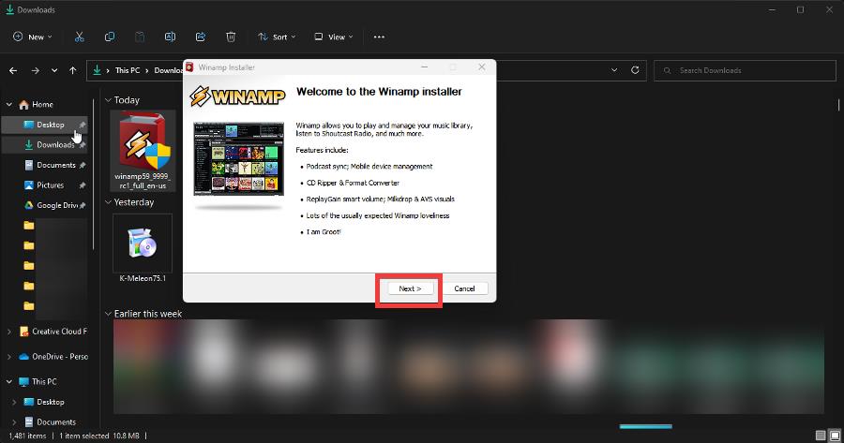Screen dimensions: 844x443
Task: Click the Share icon in Explorer toolbar
Action: (x=201, y=37)
